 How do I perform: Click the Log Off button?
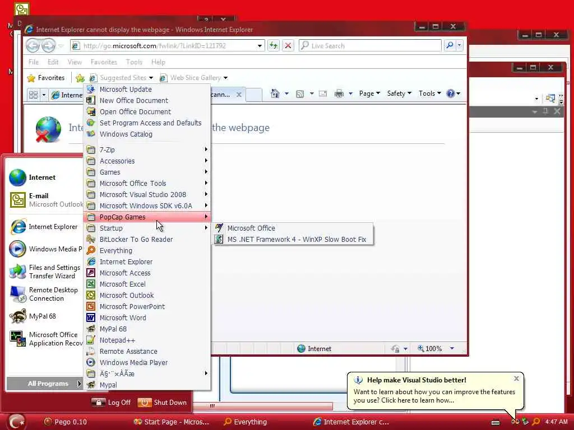(112, 403)
